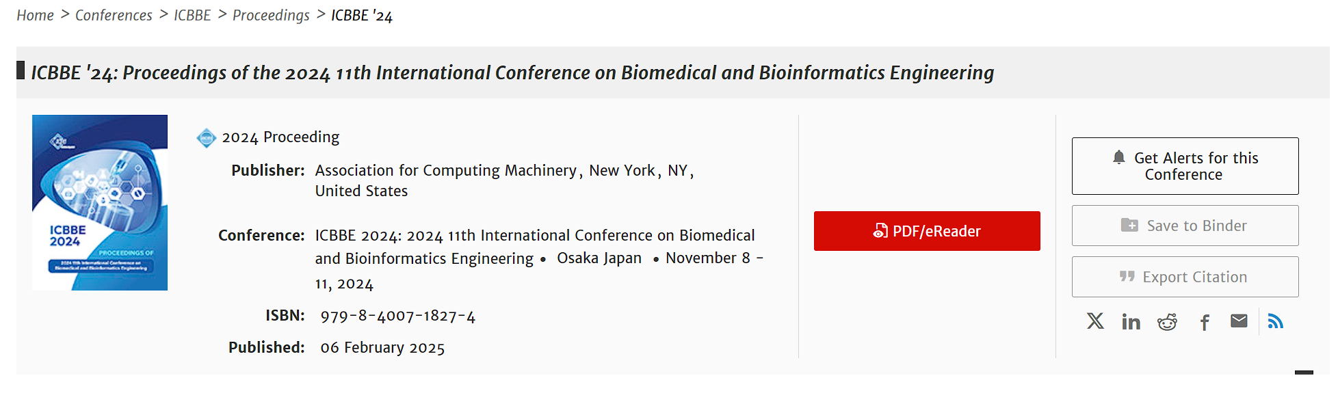The height and width of the screenshot is (406, 1338).
Task: Open the RSS feed icon
Action: [1275, 321]
